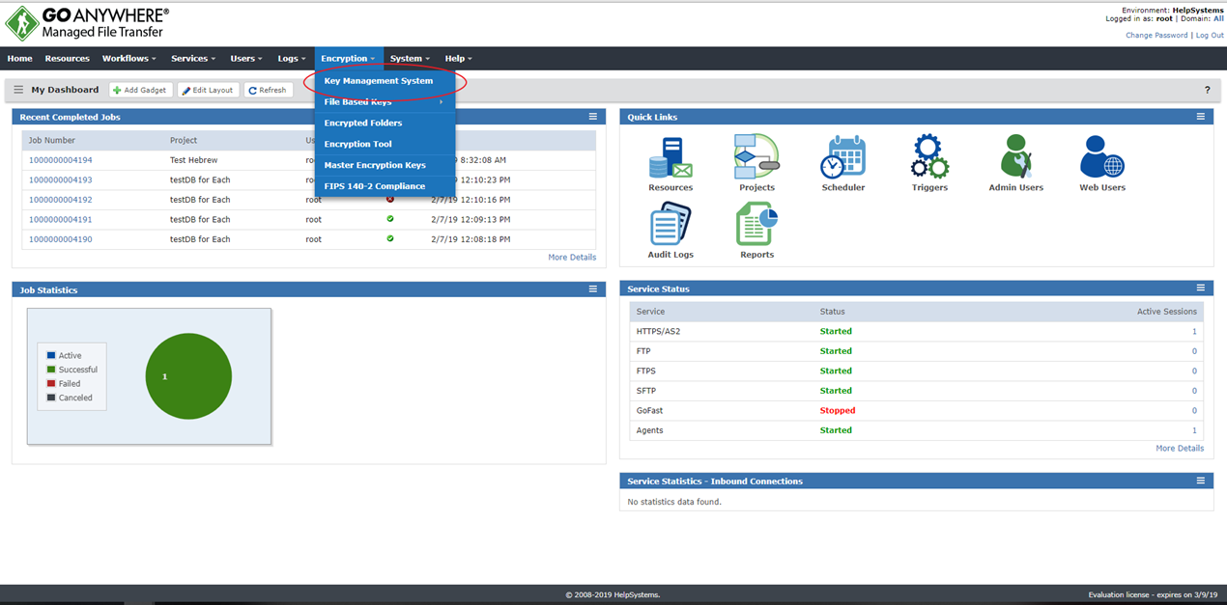Expand the Workflows dropdown menu
This screenshot has height=605, width=1227.
coord(130,59)
